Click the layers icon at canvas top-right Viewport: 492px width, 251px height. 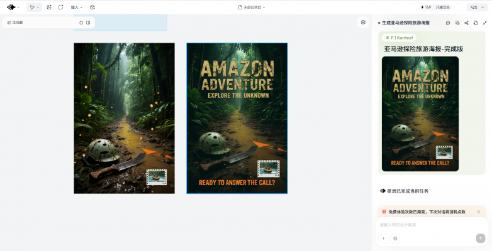click(x=363, y=22)
